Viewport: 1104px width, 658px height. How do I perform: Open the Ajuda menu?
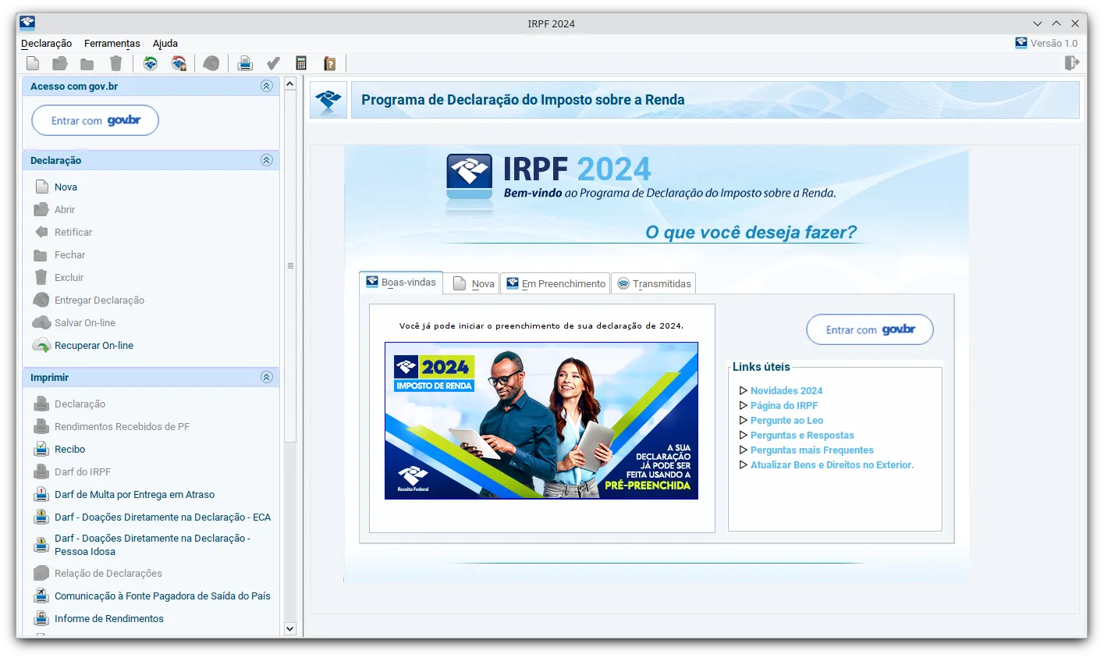click(165, 44)
